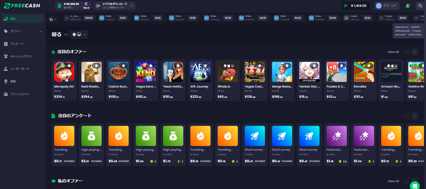Click the Monopoly GO game icon
The width and height of the screenshot is (426, 189).
click(x=64, y=72)
